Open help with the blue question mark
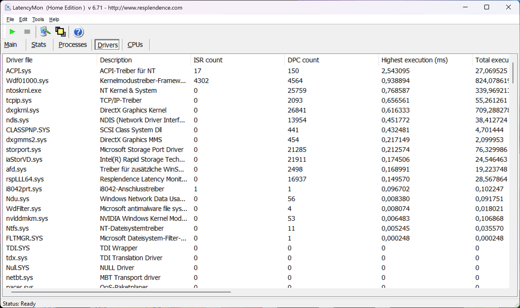 [78, 32]
